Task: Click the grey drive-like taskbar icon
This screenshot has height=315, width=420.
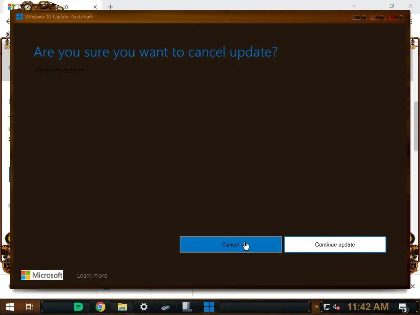Action: pyautogui.click(x=166, y=307)
